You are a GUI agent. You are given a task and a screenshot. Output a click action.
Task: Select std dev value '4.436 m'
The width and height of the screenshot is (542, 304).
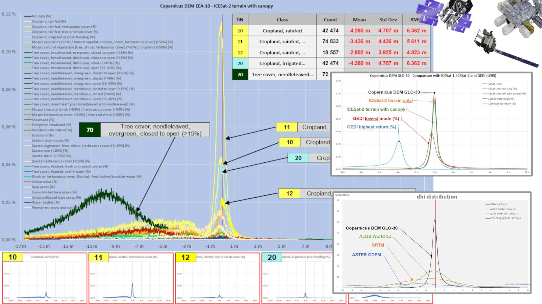point(388,41)
